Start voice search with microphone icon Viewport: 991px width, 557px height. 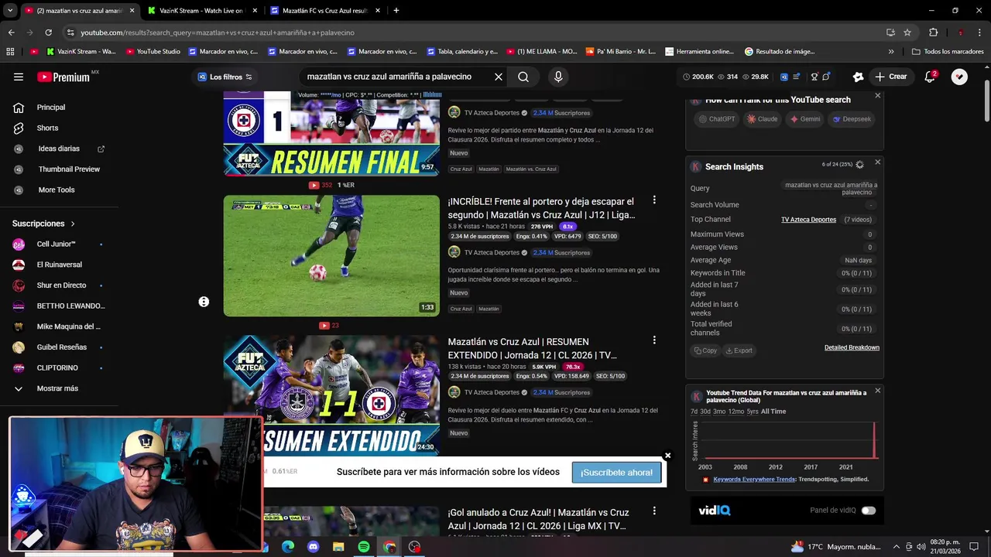coord(558,77)
